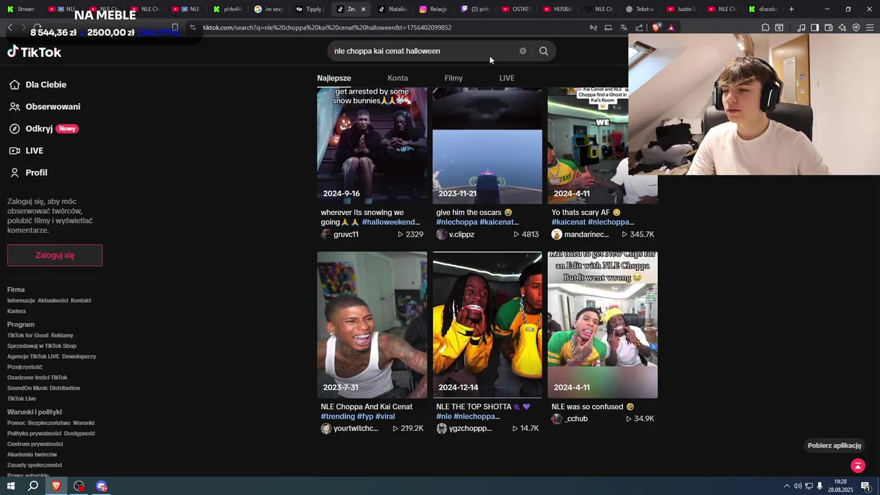Switch to the pirlo44 browser tab

pos(227,9)
